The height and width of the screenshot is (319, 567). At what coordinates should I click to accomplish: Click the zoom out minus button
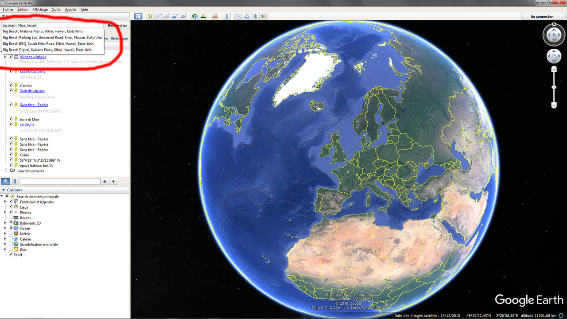click(554, 105)
